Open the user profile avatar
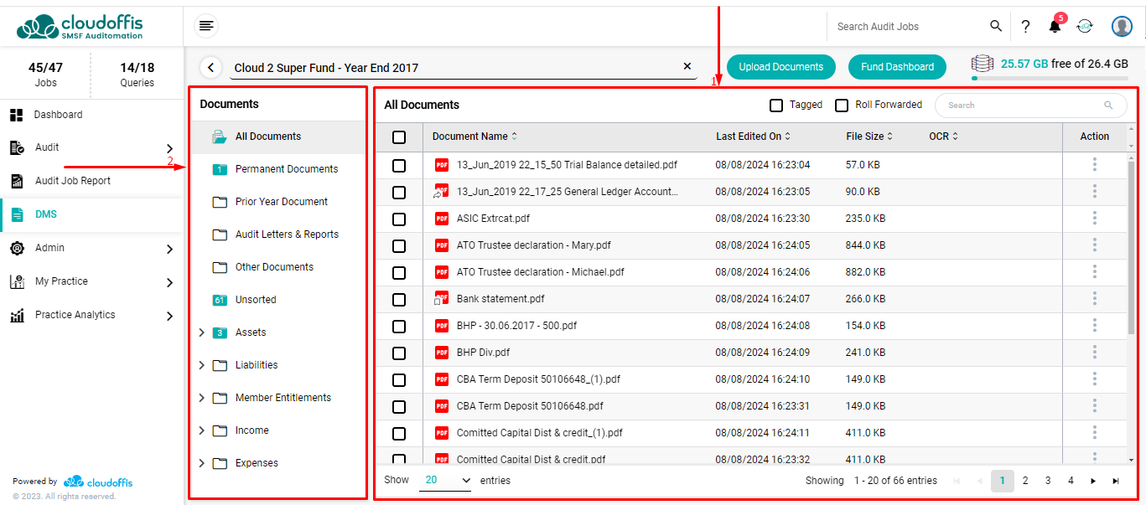The width and height of the screenshot is (1146, 505). click(x=1123, y=26)
